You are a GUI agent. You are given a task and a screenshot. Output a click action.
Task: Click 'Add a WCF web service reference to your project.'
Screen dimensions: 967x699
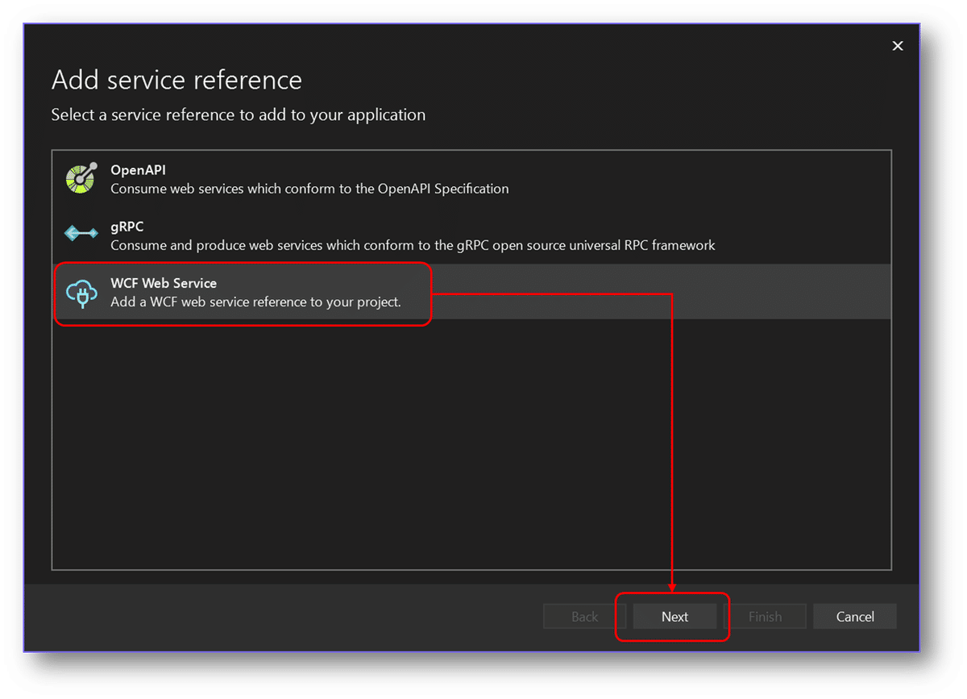point(255,302)
